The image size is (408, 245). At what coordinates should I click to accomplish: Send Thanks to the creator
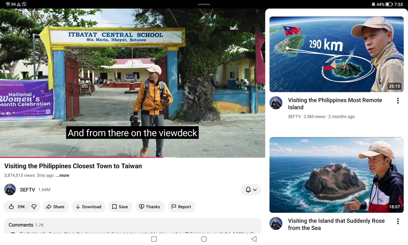150,207
